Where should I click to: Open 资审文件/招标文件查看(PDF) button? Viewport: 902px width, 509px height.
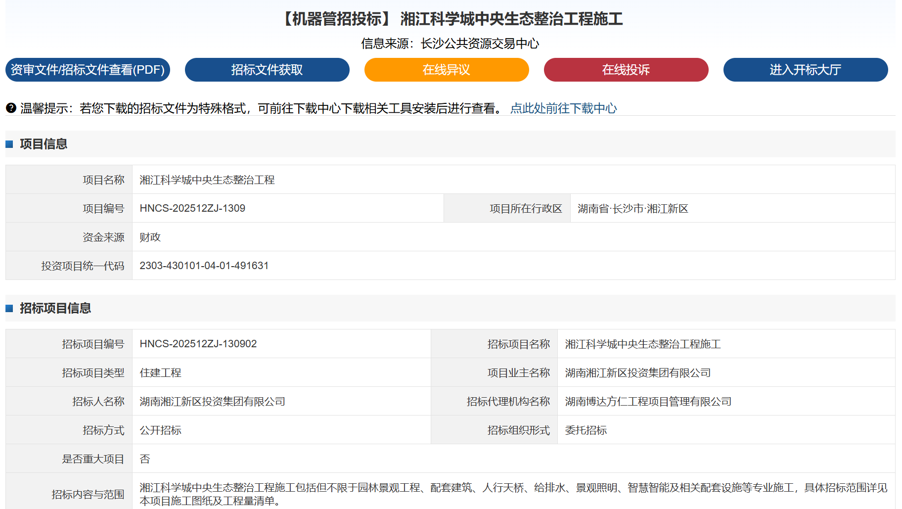pyautogui.click(x=88, y=70)
